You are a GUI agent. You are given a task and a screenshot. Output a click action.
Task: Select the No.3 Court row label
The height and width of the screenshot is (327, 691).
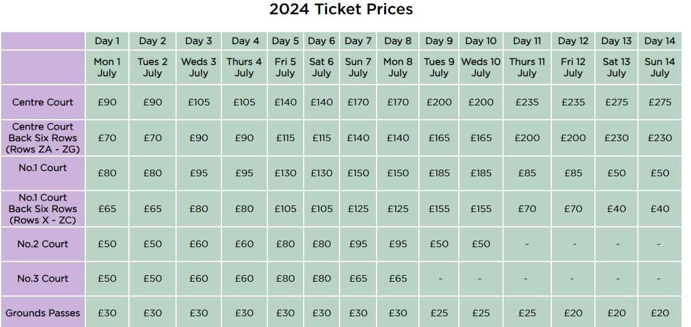43,279
